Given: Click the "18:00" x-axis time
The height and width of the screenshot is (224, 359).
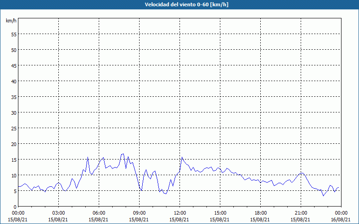Looking at the screenshot, I should (x=260, y=213).
